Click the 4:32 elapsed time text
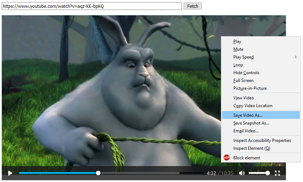Screen dimensions: 303x182 pyautogui.click(x=211, y=173)
